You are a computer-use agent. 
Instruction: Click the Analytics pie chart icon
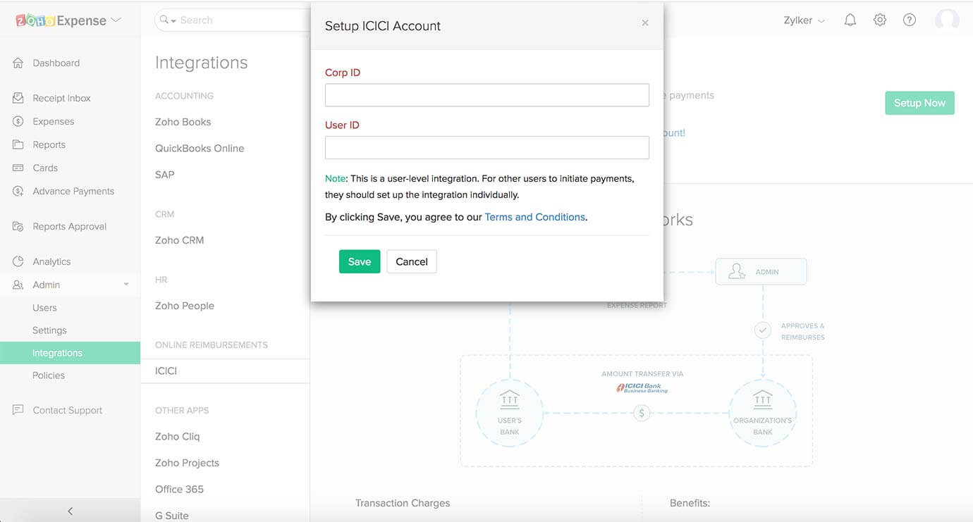[18, 261]
